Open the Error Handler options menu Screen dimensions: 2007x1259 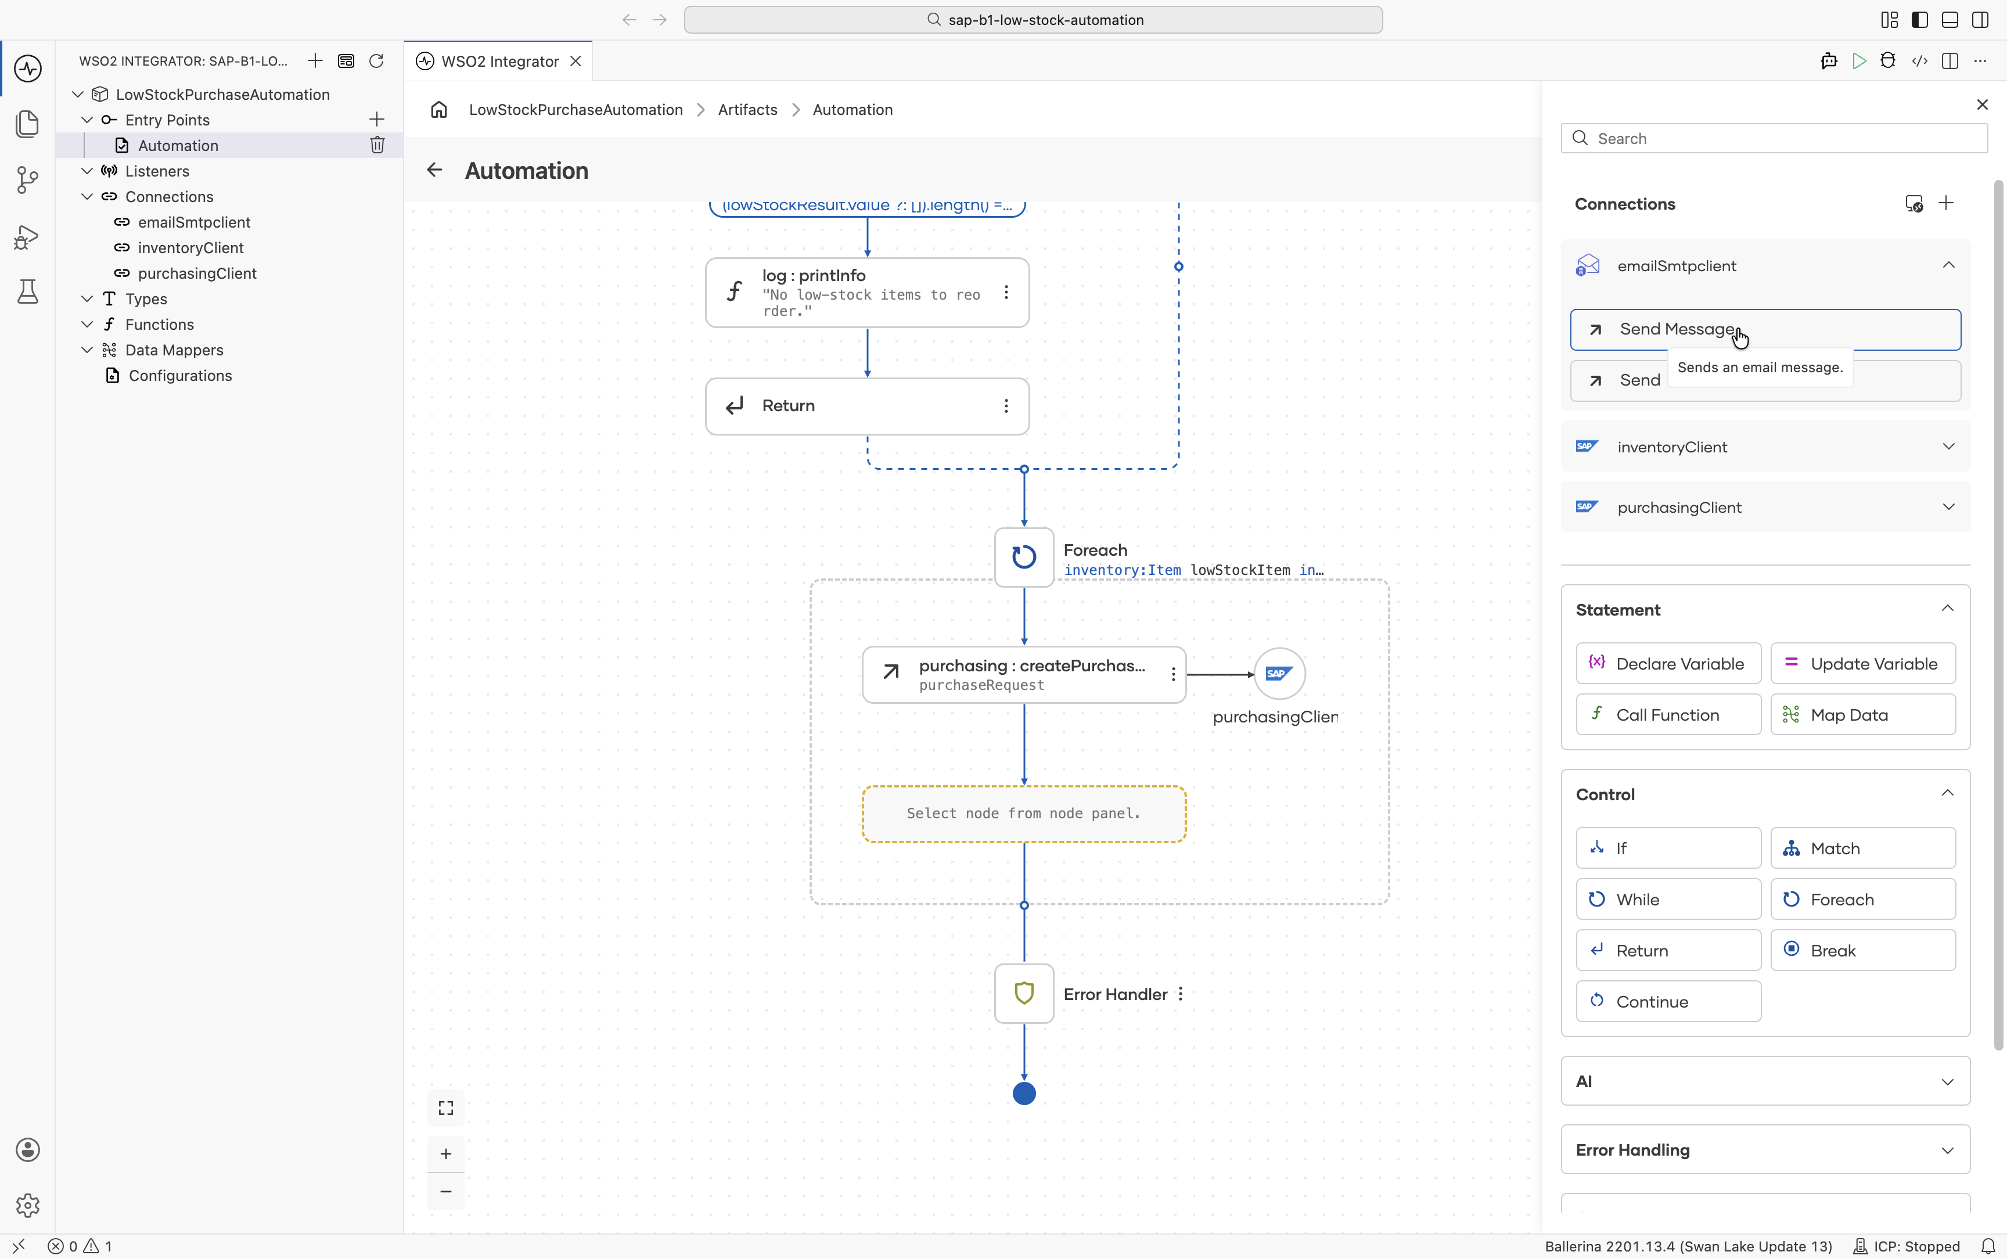[x=1181, y=994]
